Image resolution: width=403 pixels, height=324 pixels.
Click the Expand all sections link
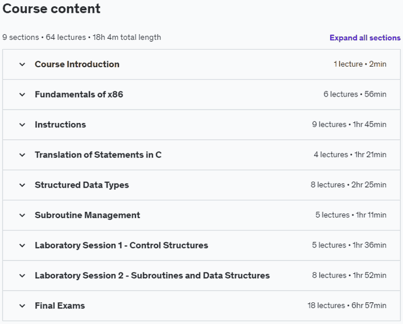coord(365,38)
